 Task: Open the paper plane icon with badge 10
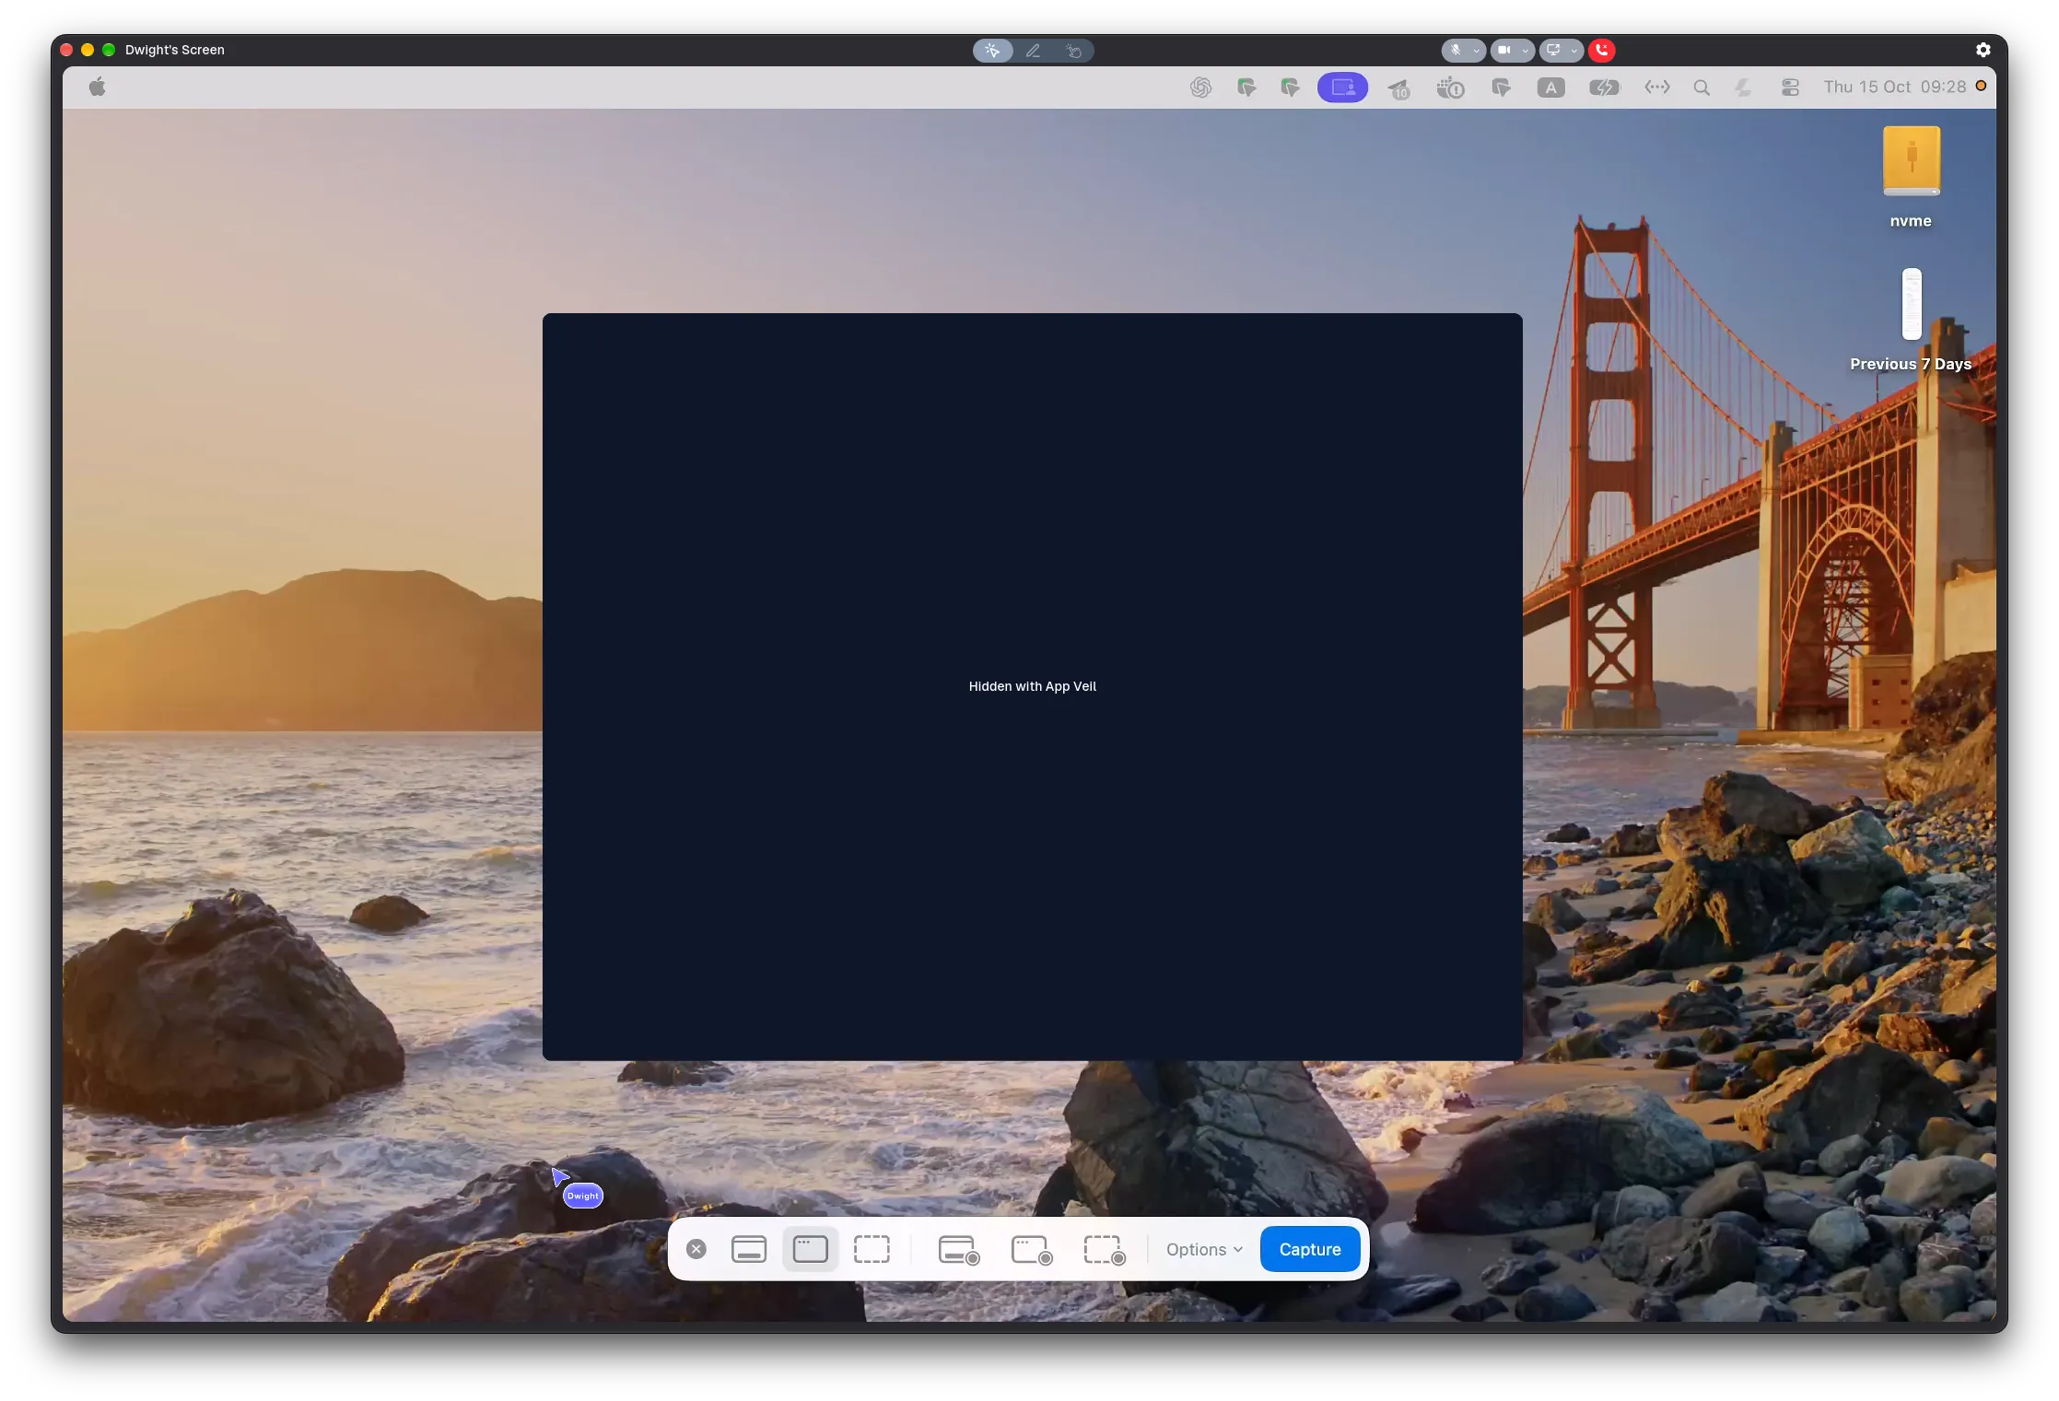click(x=1398, y=88)
